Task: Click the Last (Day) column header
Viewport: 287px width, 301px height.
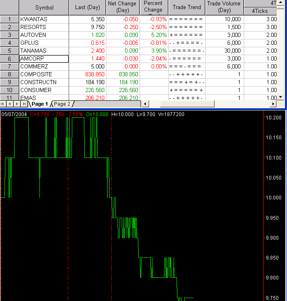Action: pos(88,7)
